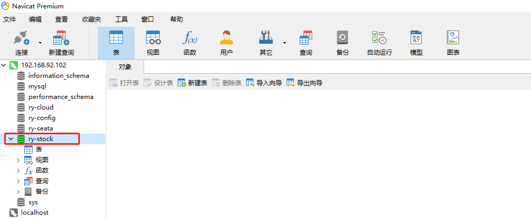Click the Others (其它) toolbox icon
This screenshot has height=219, width=531.
(x=266, y=38)
